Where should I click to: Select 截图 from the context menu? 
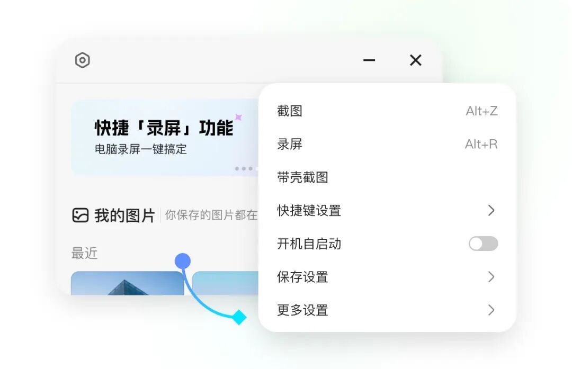click(x=290, y=111)
